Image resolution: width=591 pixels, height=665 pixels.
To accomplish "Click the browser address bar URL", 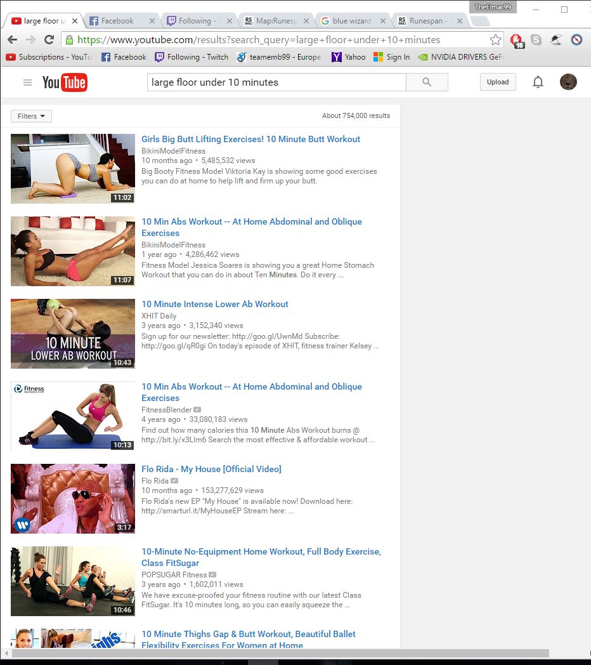I will (x=259, y=40).
